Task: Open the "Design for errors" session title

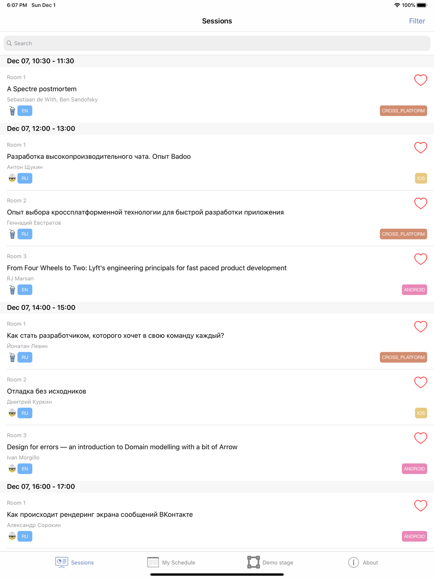Action: click(122, 447)
